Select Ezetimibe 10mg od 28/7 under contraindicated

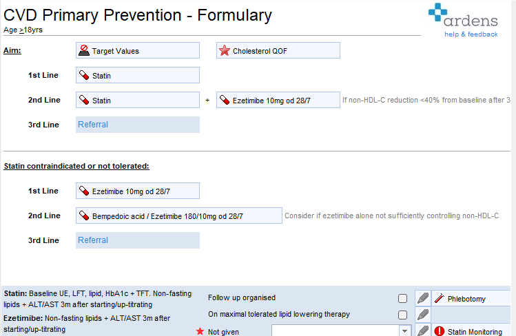(138, 191)
